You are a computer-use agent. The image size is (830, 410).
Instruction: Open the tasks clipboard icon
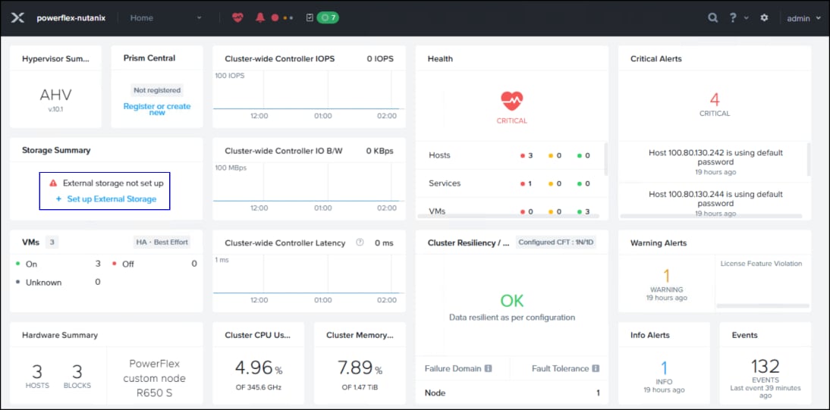point(310,17)
